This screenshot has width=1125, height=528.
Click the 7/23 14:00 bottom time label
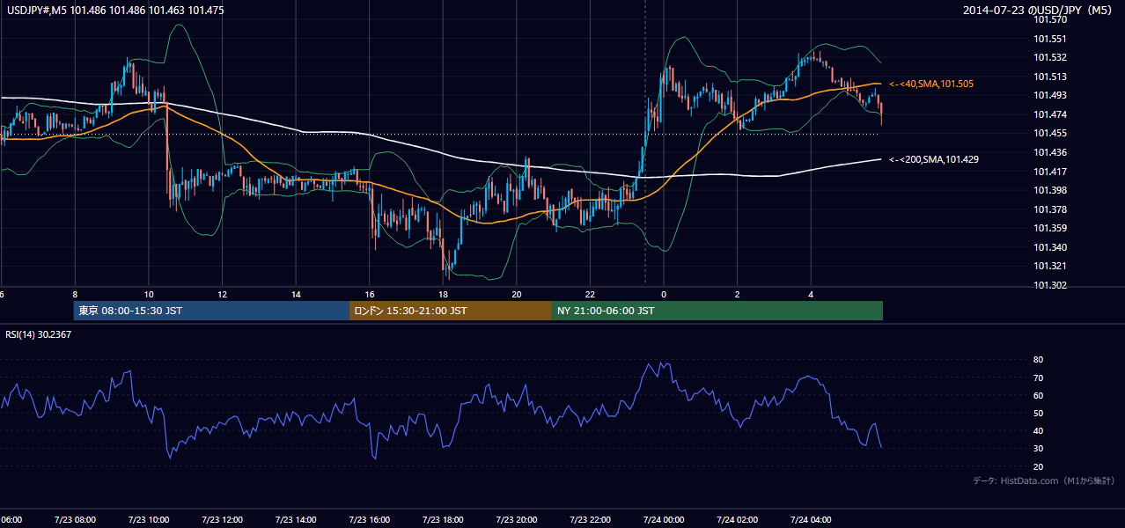[296, 520]
